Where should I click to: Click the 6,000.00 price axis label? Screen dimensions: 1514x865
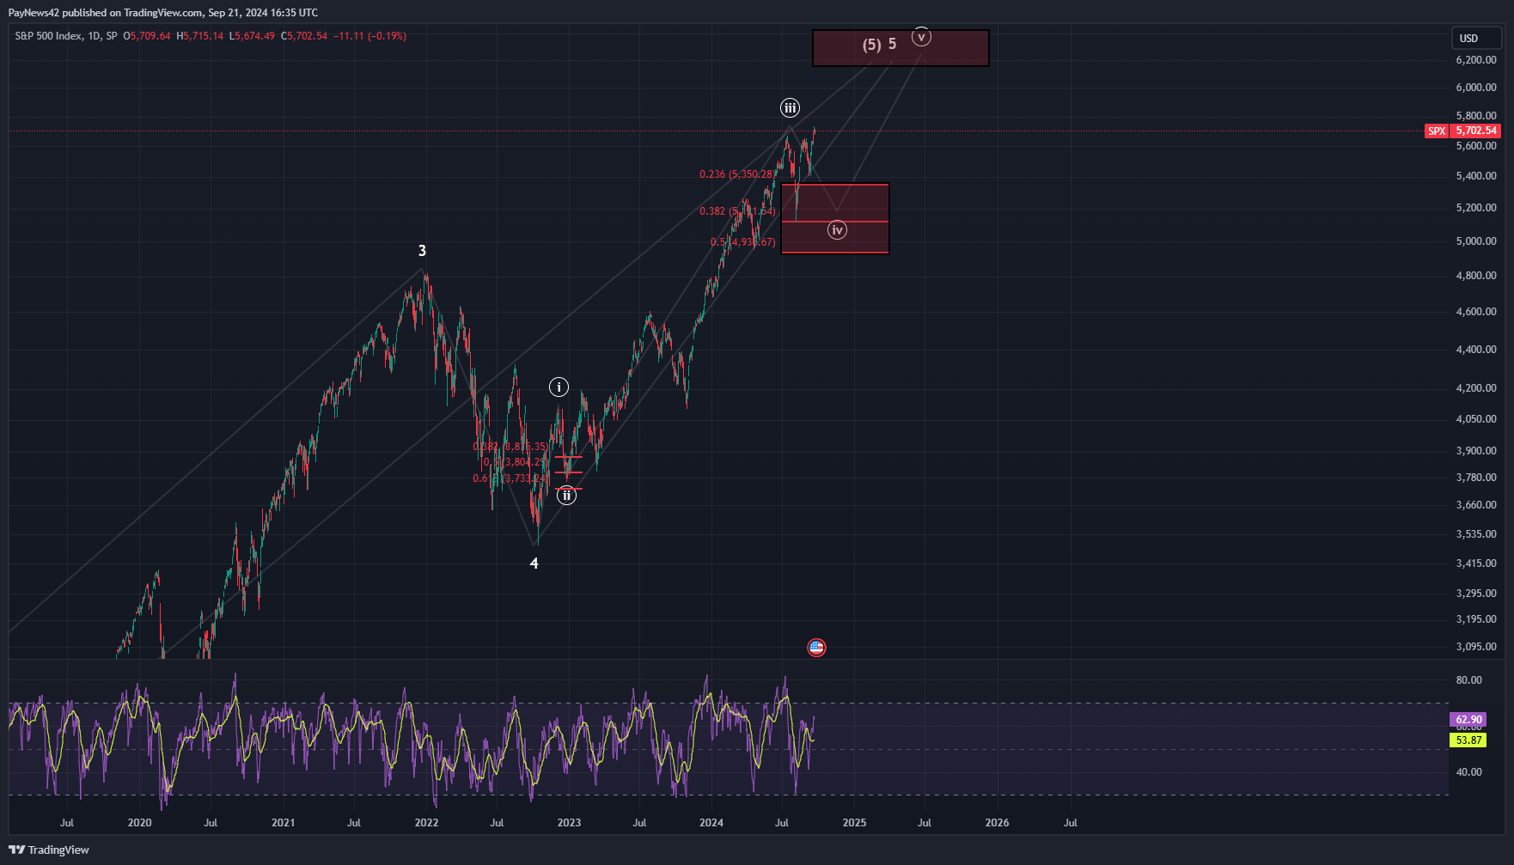pyautogui.click(x=1476, y=88)
